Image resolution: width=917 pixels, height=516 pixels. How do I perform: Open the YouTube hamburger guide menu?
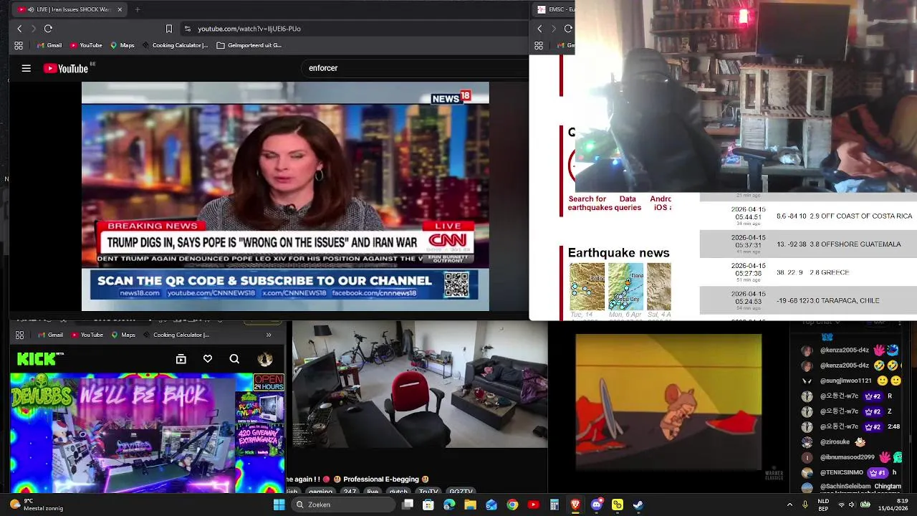tap(27, 69)
